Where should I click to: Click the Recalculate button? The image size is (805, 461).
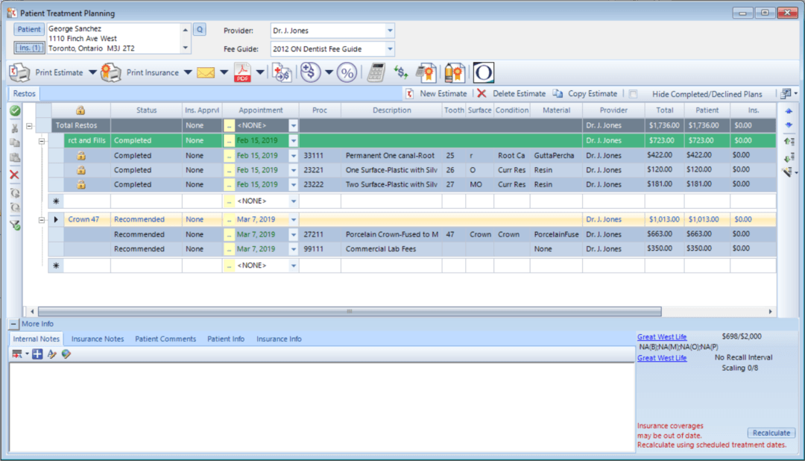pyautogui.click(x=771, y=433)
